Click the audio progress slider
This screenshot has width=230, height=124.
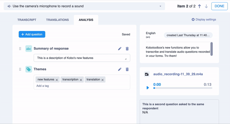point(183,88)
